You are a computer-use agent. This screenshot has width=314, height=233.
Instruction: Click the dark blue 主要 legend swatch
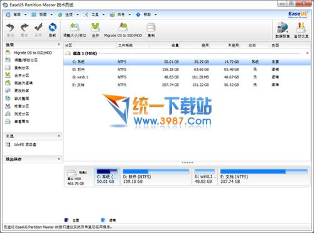click(66, 220)
